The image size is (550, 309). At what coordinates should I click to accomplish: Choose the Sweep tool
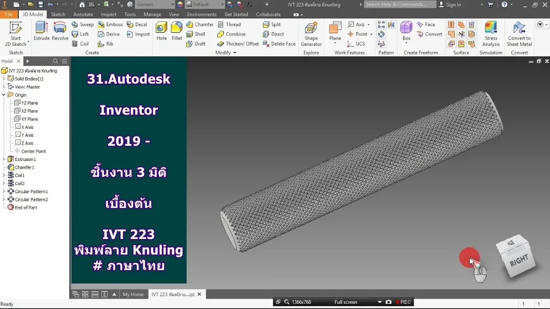click(x=82, y=24)
